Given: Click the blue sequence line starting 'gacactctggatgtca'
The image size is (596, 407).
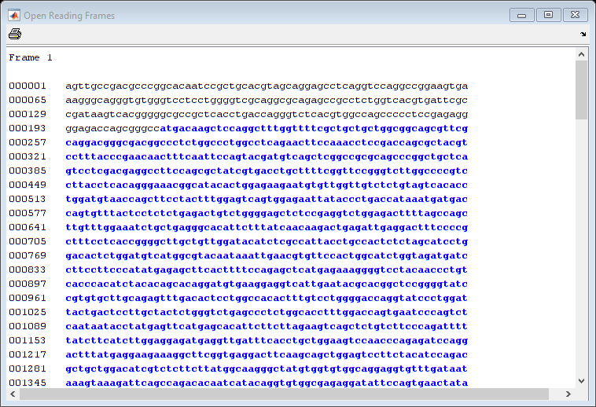Looking at the screenshot, I should coord(267,256).
